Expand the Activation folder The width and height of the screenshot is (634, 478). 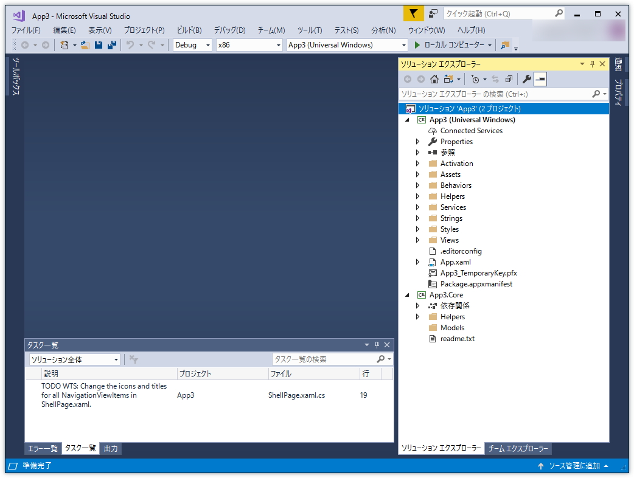[417, 164]
